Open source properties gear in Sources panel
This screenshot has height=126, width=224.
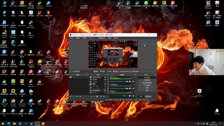pos(97,96)
